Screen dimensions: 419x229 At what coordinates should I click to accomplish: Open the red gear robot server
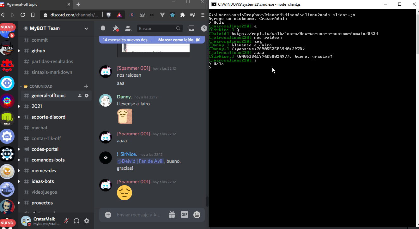(7, 66)
